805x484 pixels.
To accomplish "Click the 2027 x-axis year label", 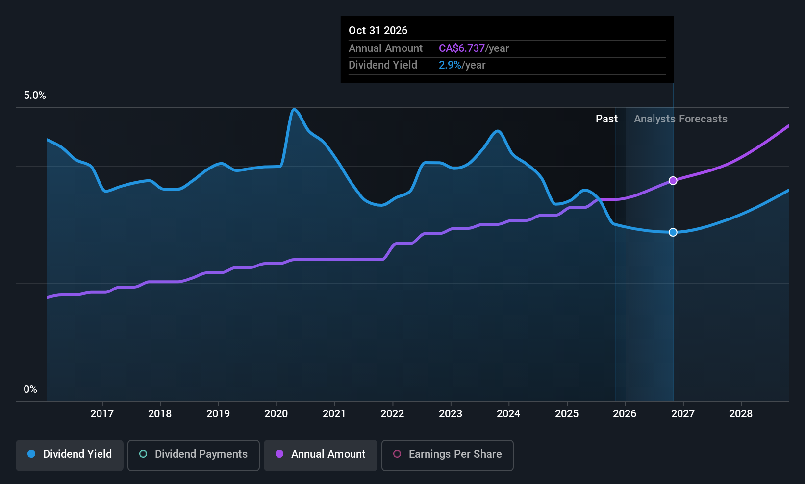I will click(x=682, y=414).
